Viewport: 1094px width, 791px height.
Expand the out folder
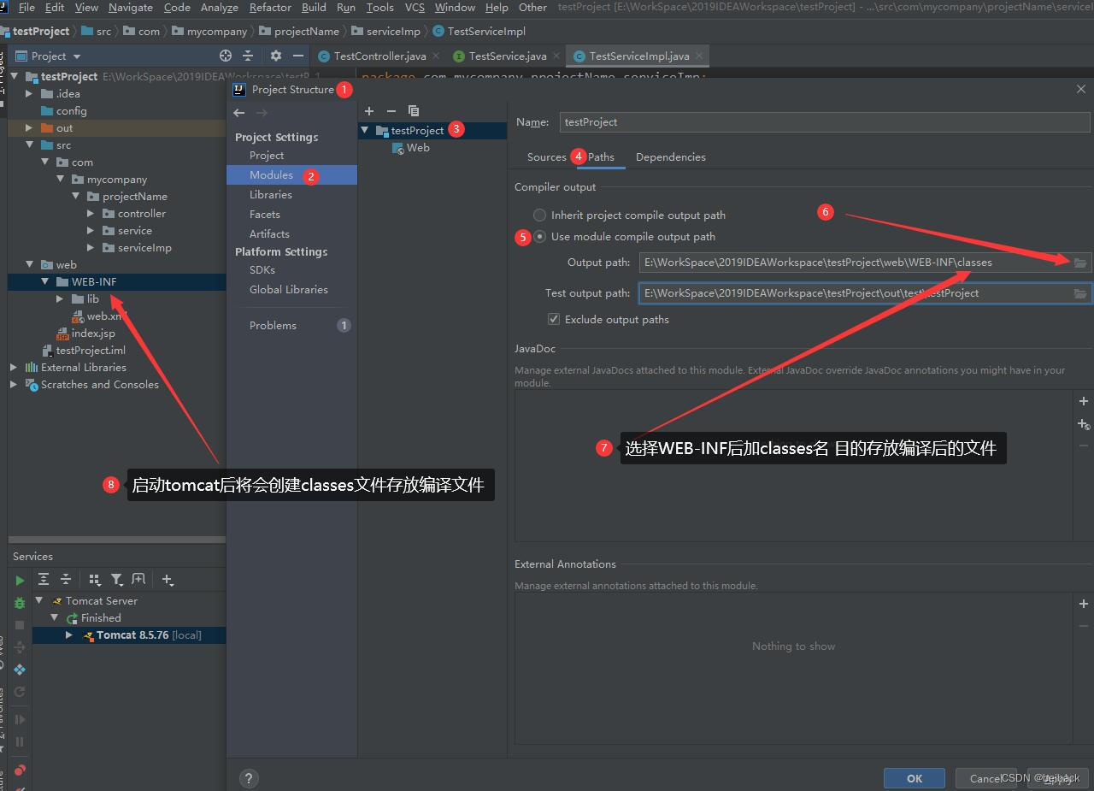30,128
